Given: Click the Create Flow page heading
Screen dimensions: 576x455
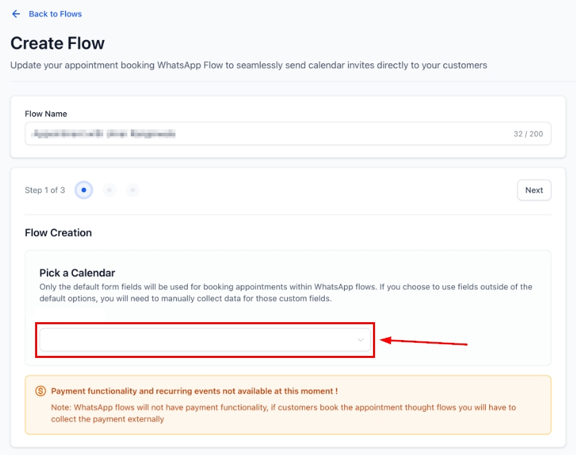Looking at the screenshot, I should [x=57, y=43].
